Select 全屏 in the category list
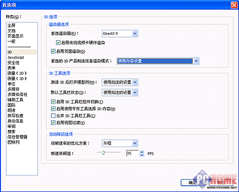Viewport: 239px width, 192px height. point(11,25)
